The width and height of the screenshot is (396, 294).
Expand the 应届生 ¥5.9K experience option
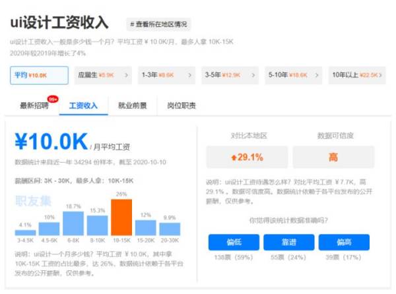coord(102,75)
